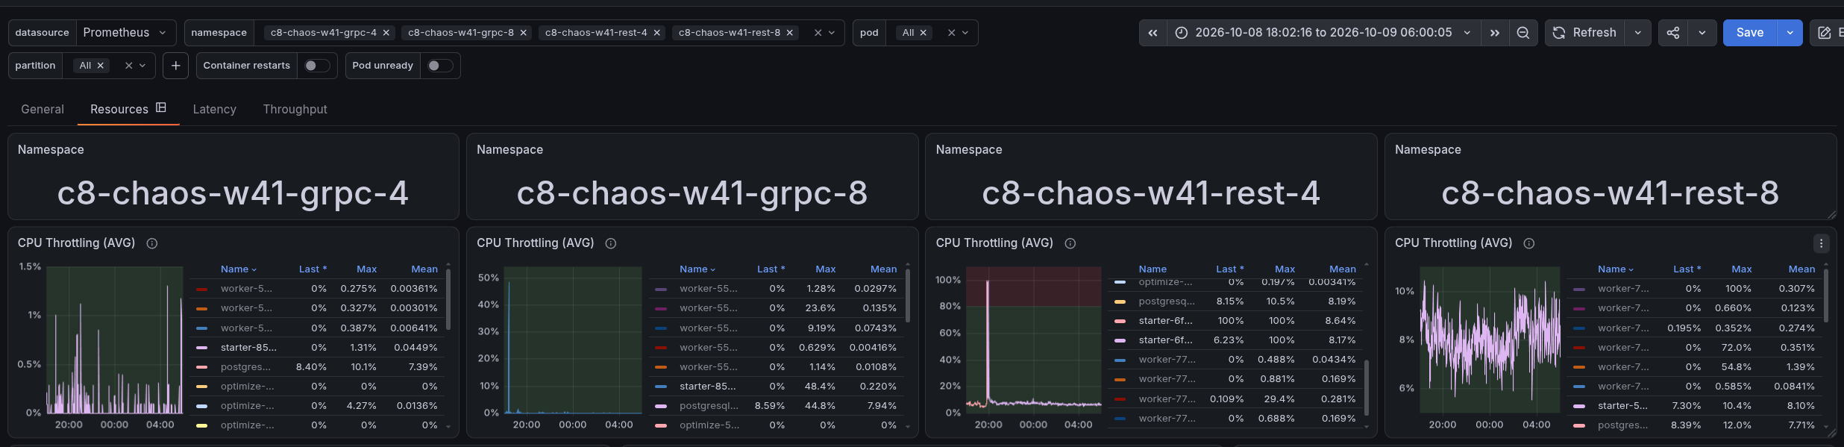Switch to the Latency tab
Viewport: 1844px width, 447px height.
click(215, 109)
